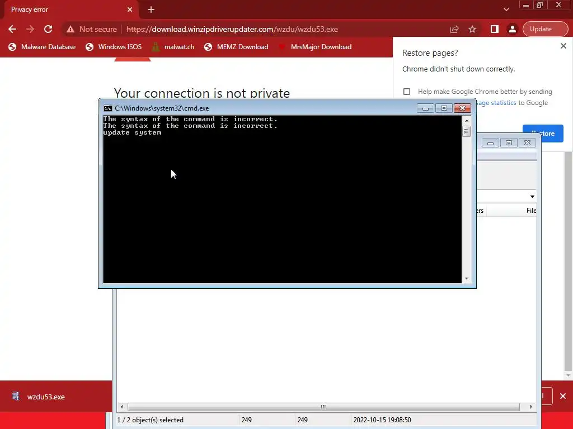Click 'Your connection is not private' heading
573x429 pixels.
point(201,93)
